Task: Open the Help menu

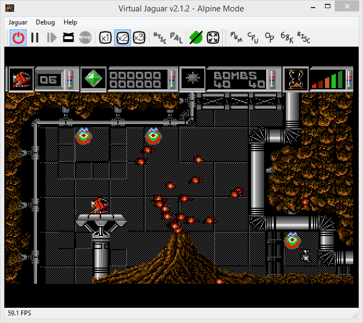Action: (x=70, y=22)
